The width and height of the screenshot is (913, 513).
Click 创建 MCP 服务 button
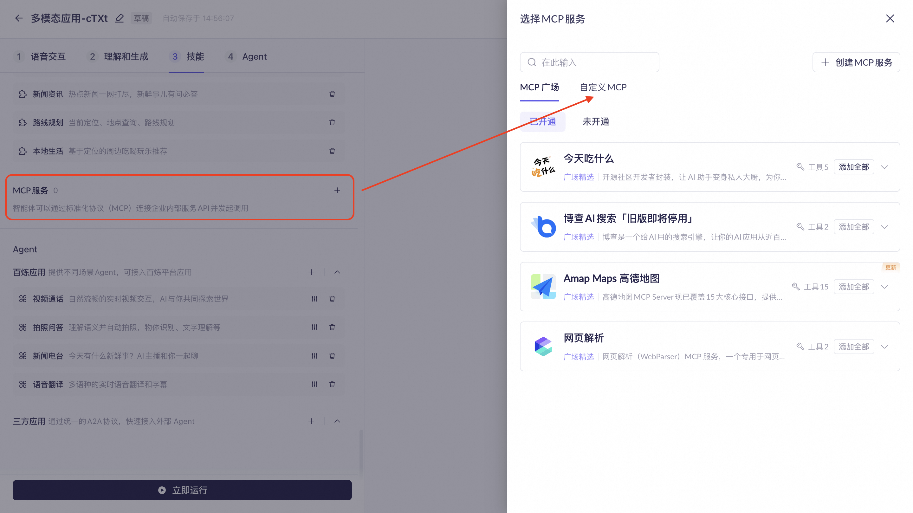856,62
